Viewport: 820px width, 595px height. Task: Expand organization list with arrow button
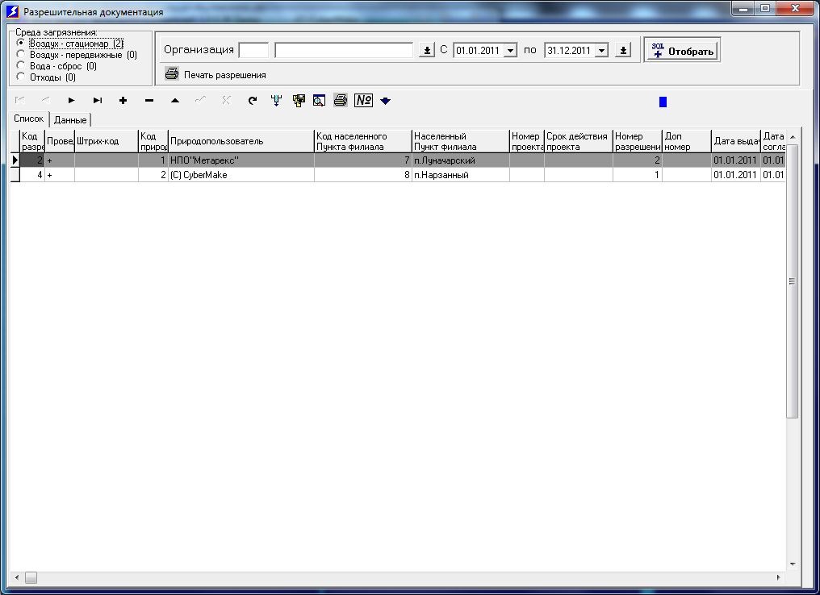[x=427, y=50]
